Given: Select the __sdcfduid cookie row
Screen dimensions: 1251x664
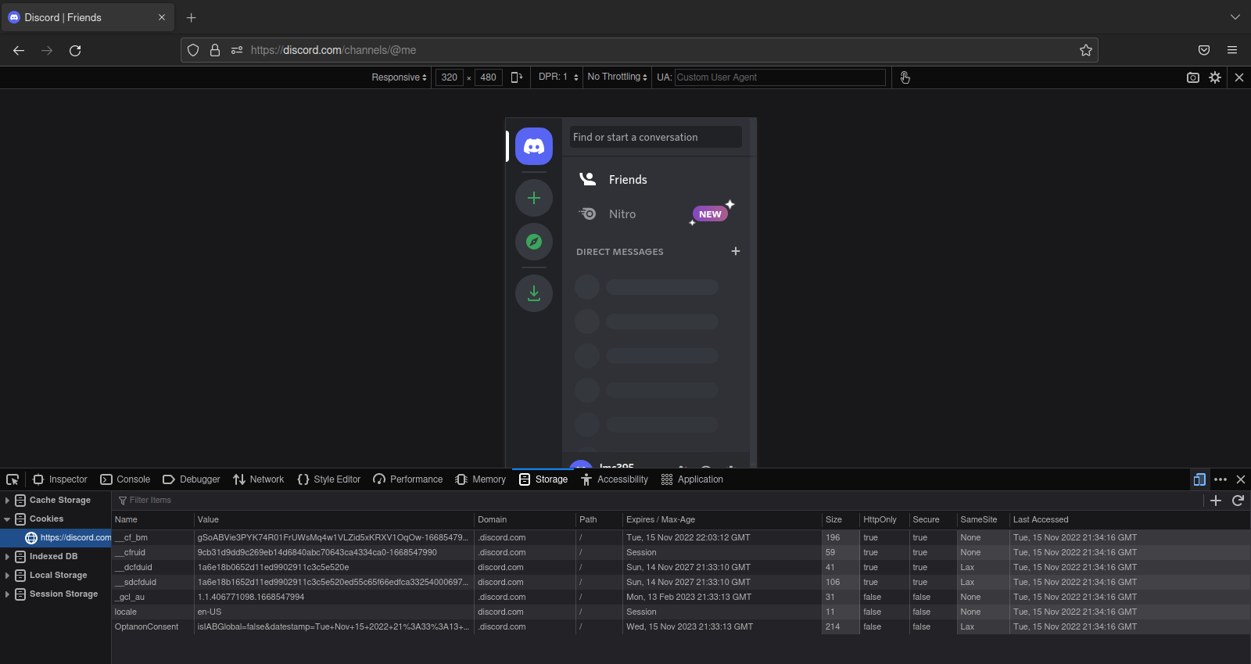Looking at the screenshot, I should click(680, 582).
